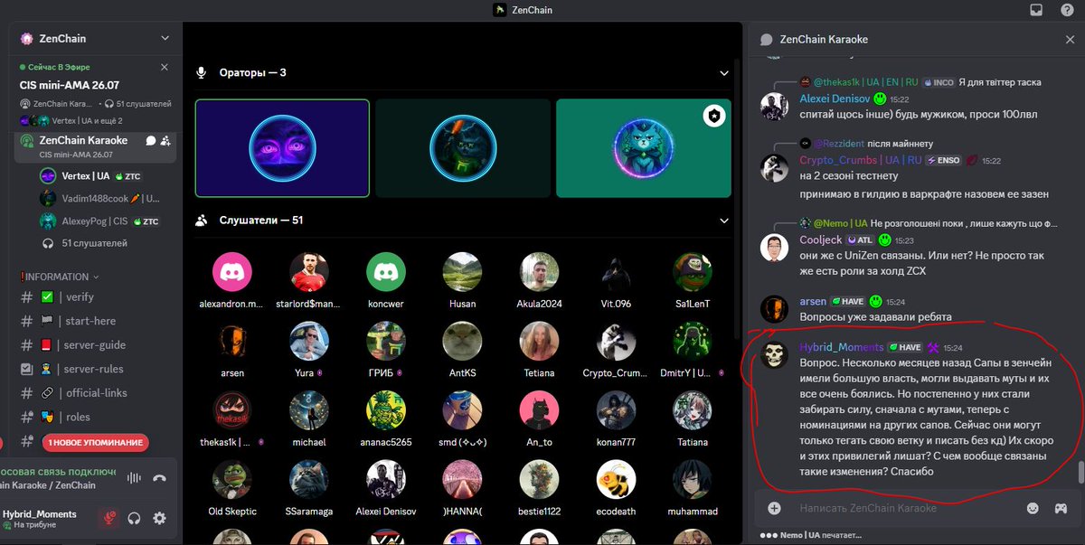This screenshot has height=545, width=1085.
Task: Jump to 1 НОВОЕ УПОМИНАНИЕ
Action: (x=95, y=442)
